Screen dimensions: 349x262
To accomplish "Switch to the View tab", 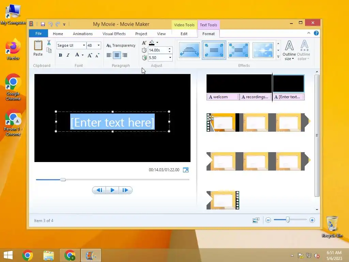I will [x=161, y=34].
